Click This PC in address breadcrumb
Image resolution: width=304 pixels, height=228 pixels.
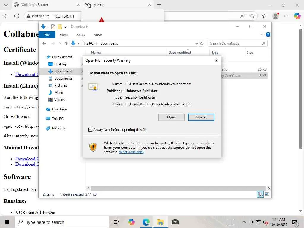[88, 43]
